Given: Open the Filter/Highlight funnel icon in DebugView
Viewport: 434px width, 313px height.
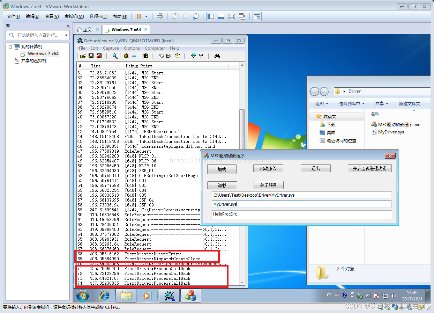Looking at the screenshot, I should 193,56.
